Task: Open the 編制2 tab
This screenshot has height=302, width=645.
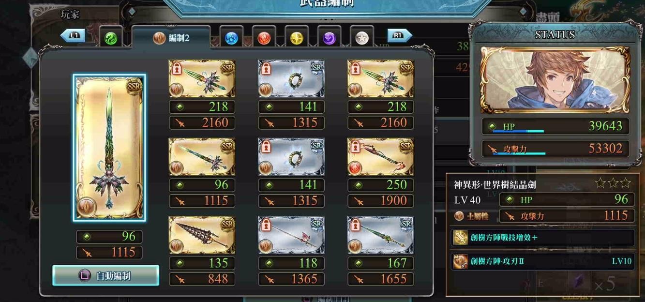Action: click(171, 38)
